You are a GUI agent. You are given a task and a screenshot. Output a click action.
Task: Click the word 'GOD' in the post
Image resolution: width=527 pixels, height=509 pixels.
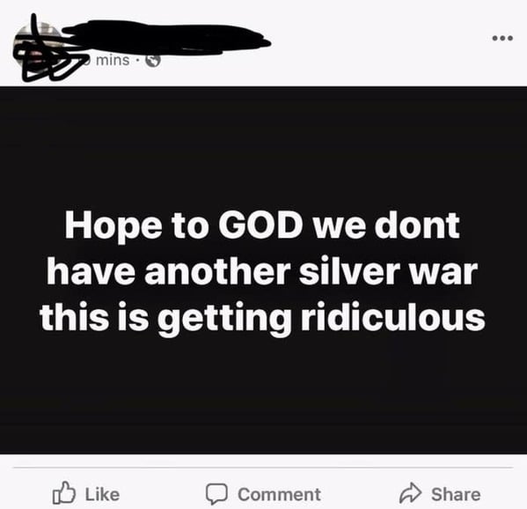[x=260, y=225]
